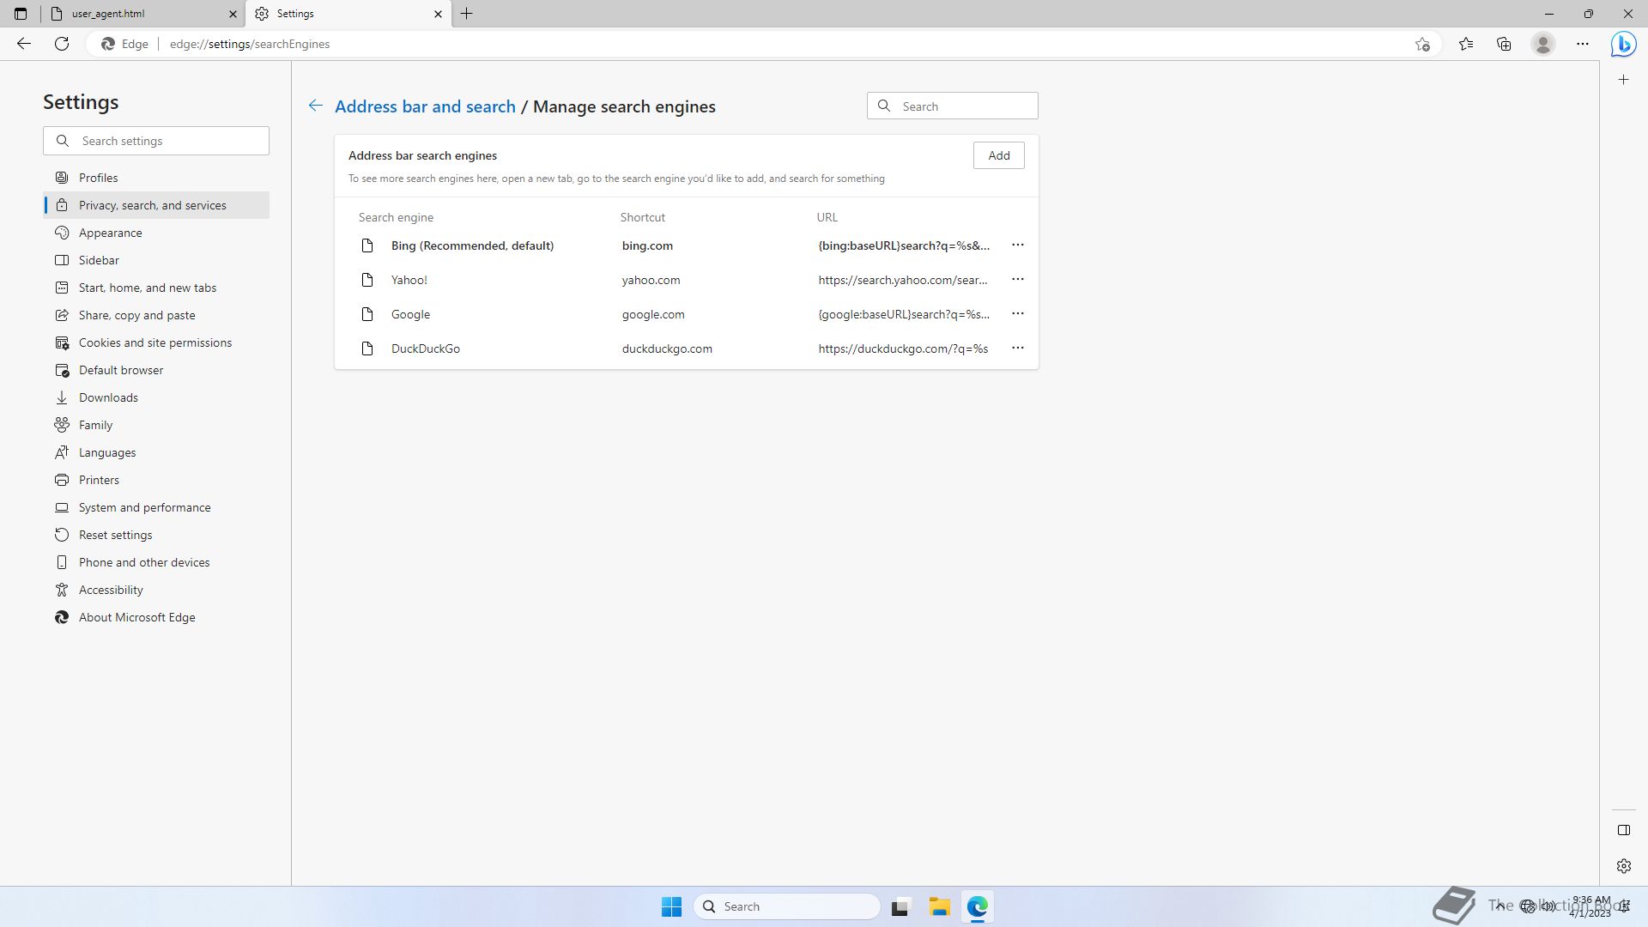This screenshot has height=927, width=1648.
Task: Open Cookies and site permissions section
Action: 156,342
